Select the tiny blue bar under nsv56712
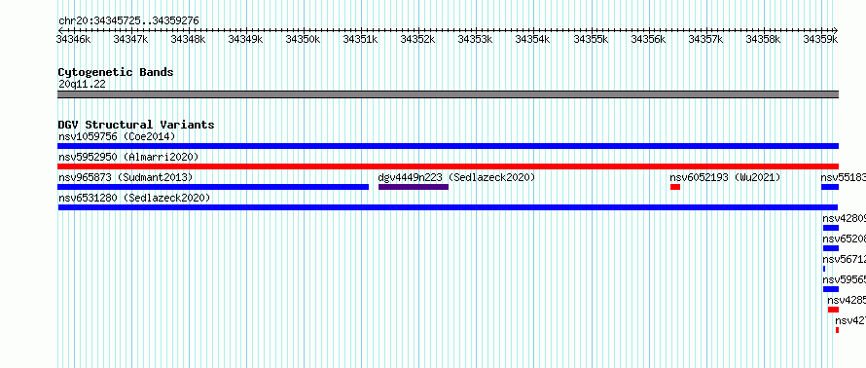Screen dimensions: 866x368 click(x=824, y=269)
